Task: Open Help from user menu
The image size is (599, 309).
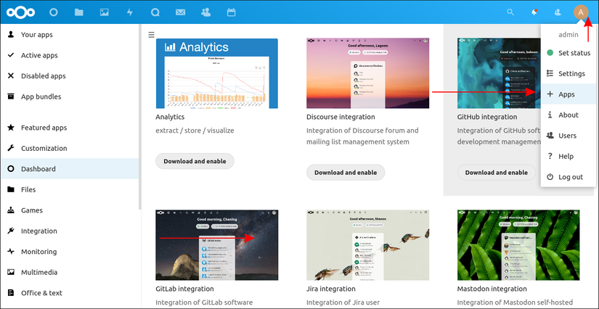Action: (569, 156)
